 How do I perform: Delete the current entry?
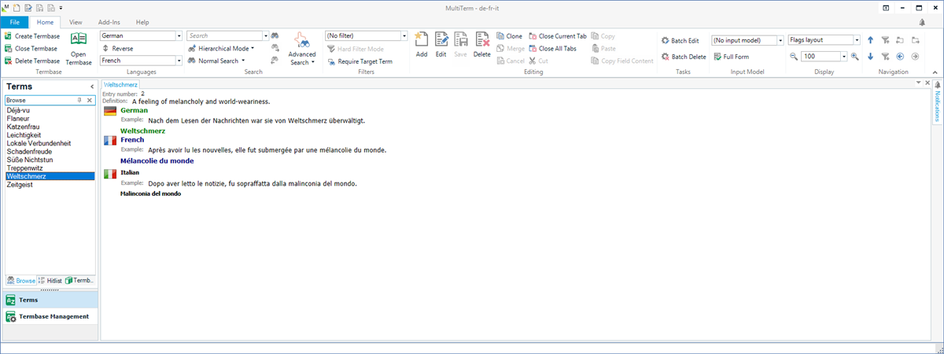(482, 46)
